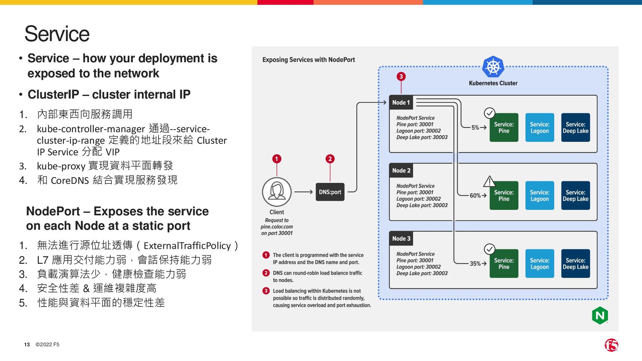Click red marker 1 above the Client
The width and height of the screenshot is (642, 361).
click(x=277, y=159)
